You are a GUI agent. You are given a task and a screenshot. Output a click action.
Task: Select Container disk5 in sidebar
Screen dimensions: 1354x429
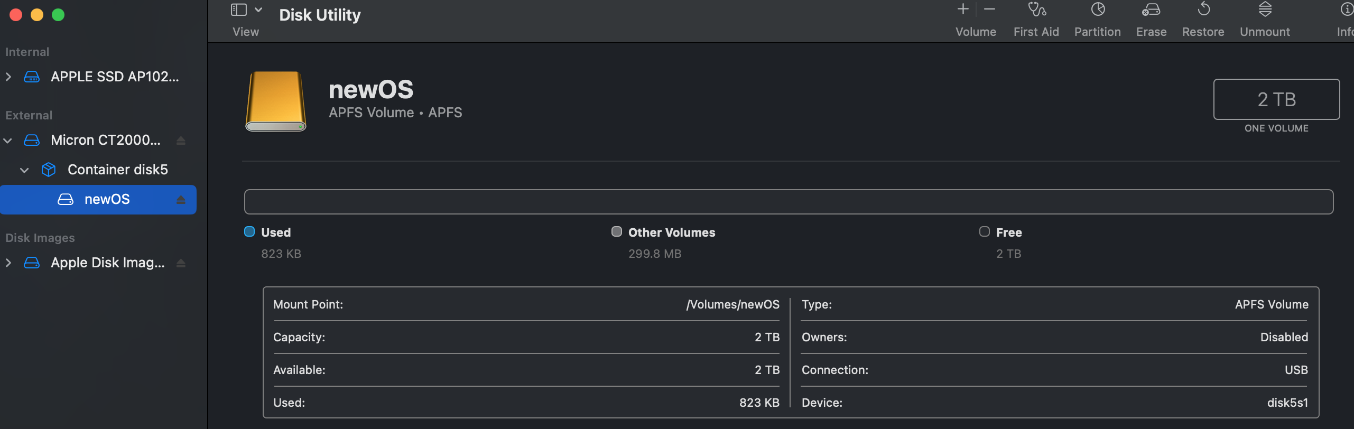point(117,170)
